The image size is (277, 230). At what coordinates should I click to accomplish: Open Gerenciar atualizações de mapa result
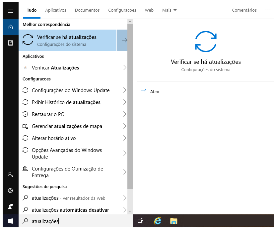click(73, 126)
